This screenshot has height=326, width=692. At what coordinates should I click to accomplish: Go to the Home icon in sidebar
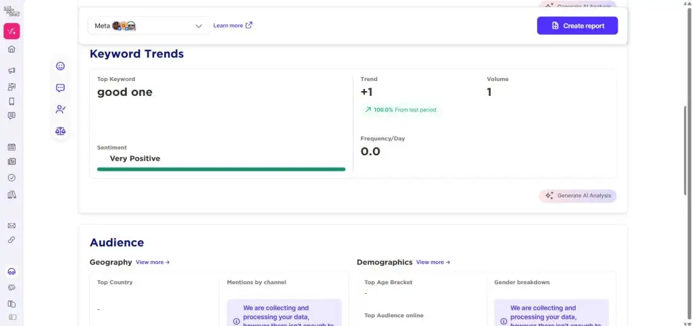(x=12, y=49)
